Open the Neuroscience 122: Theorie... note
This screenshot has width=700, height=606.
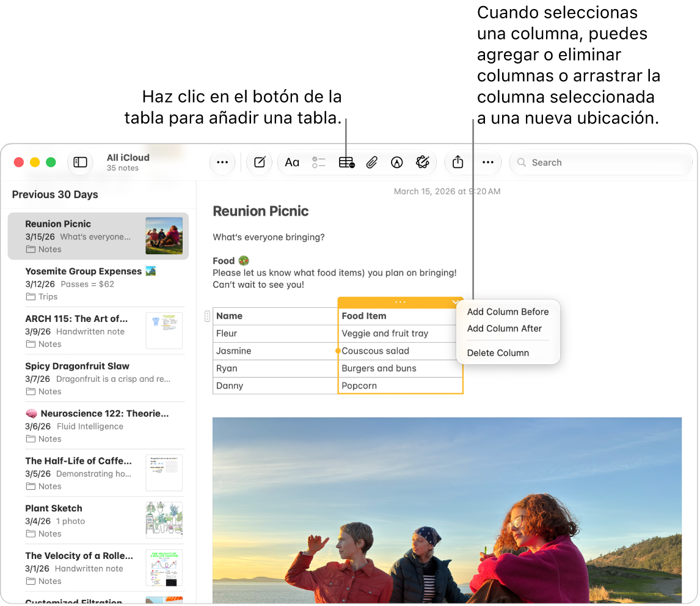[x=98, y=426]
